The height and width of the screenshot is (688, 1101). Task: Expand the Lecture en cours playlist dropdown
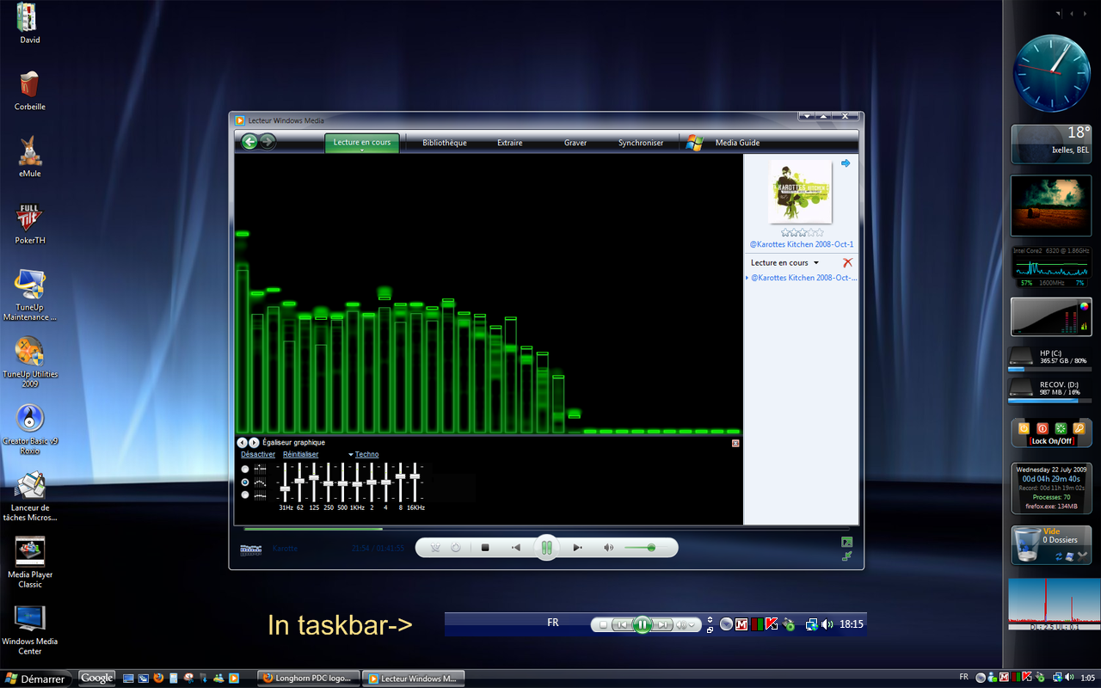[816, 263]
